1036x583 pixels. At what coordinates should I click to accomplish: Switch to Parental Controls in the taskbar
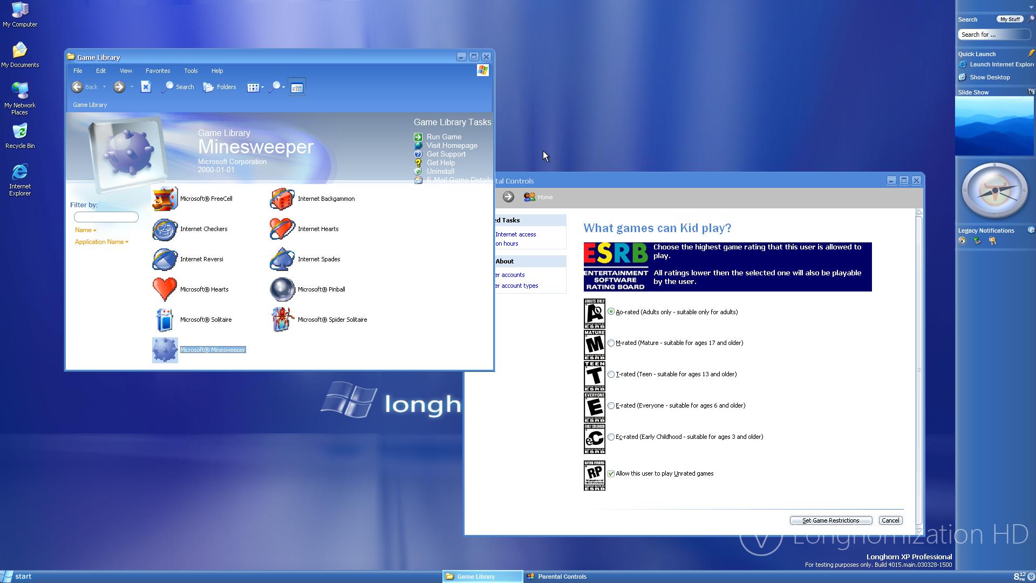coord(561,577)
